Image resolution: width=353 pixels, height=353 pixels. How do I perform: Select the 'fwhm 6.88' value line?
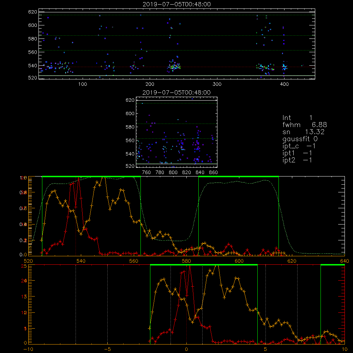click(x=305, y=125)
